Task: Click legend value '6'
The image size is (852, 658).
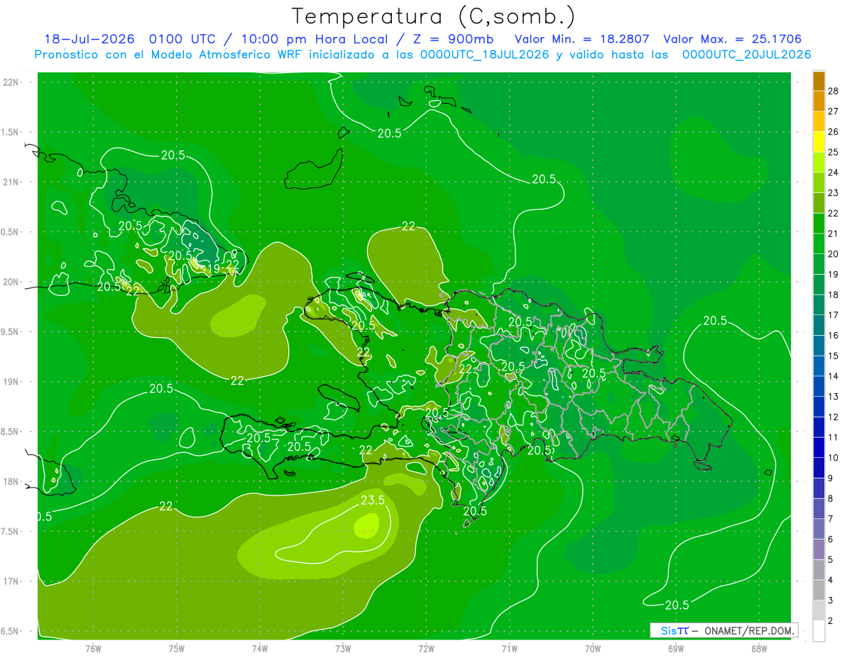Action: point(831,539)
